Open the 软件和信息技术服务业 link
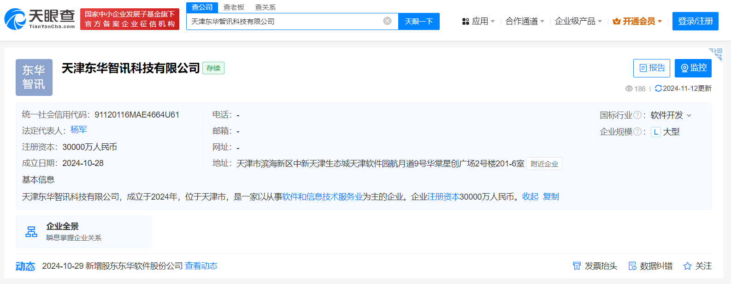Screen dimensions: 731x284 pos(322,197)
